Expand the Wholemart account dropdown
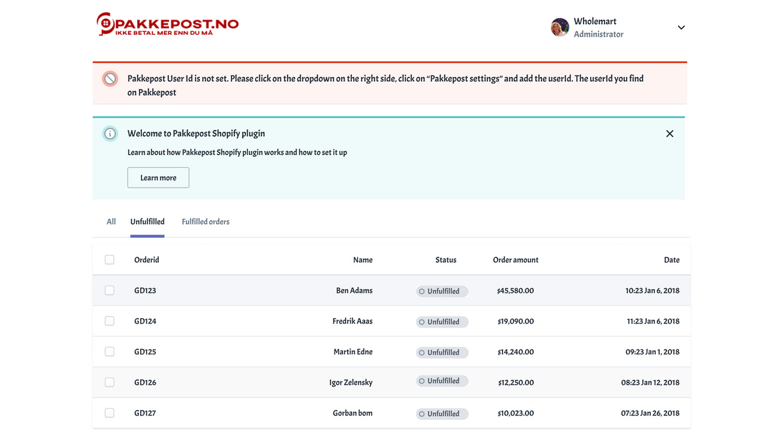 [681, 28]
